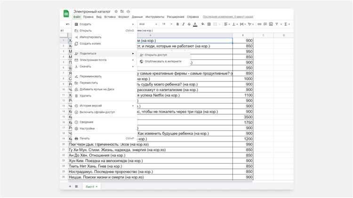
Task: Open the Данные menu
Action: coord(137,17)
